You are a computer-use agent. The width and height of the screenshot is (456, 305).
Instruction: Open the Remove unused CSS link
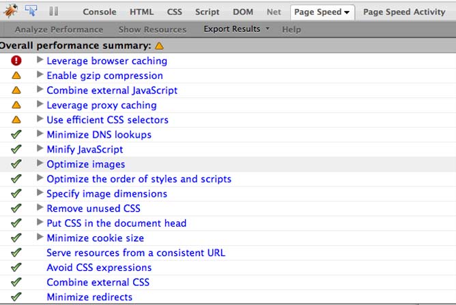click(94, 208)
